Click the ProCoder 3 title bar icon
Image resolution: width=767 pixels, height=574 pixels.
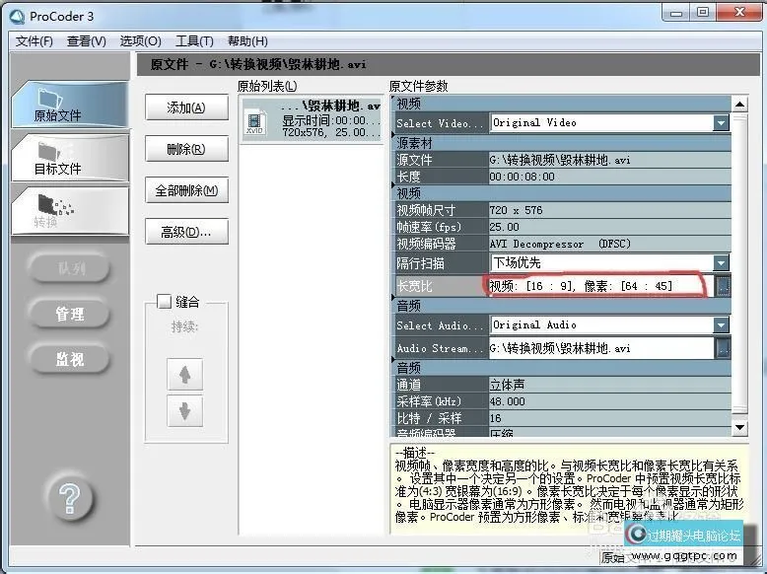point(17,16)
